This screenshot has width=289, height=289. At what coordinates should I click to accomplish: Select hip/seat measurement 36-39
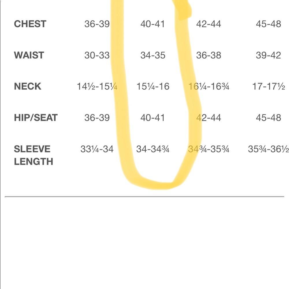(97, 118)
